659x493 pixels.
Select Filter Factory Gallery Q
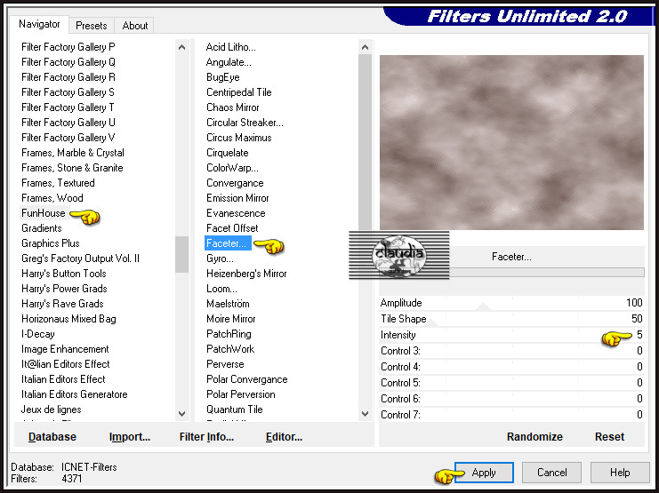click(x=68, y=61)
